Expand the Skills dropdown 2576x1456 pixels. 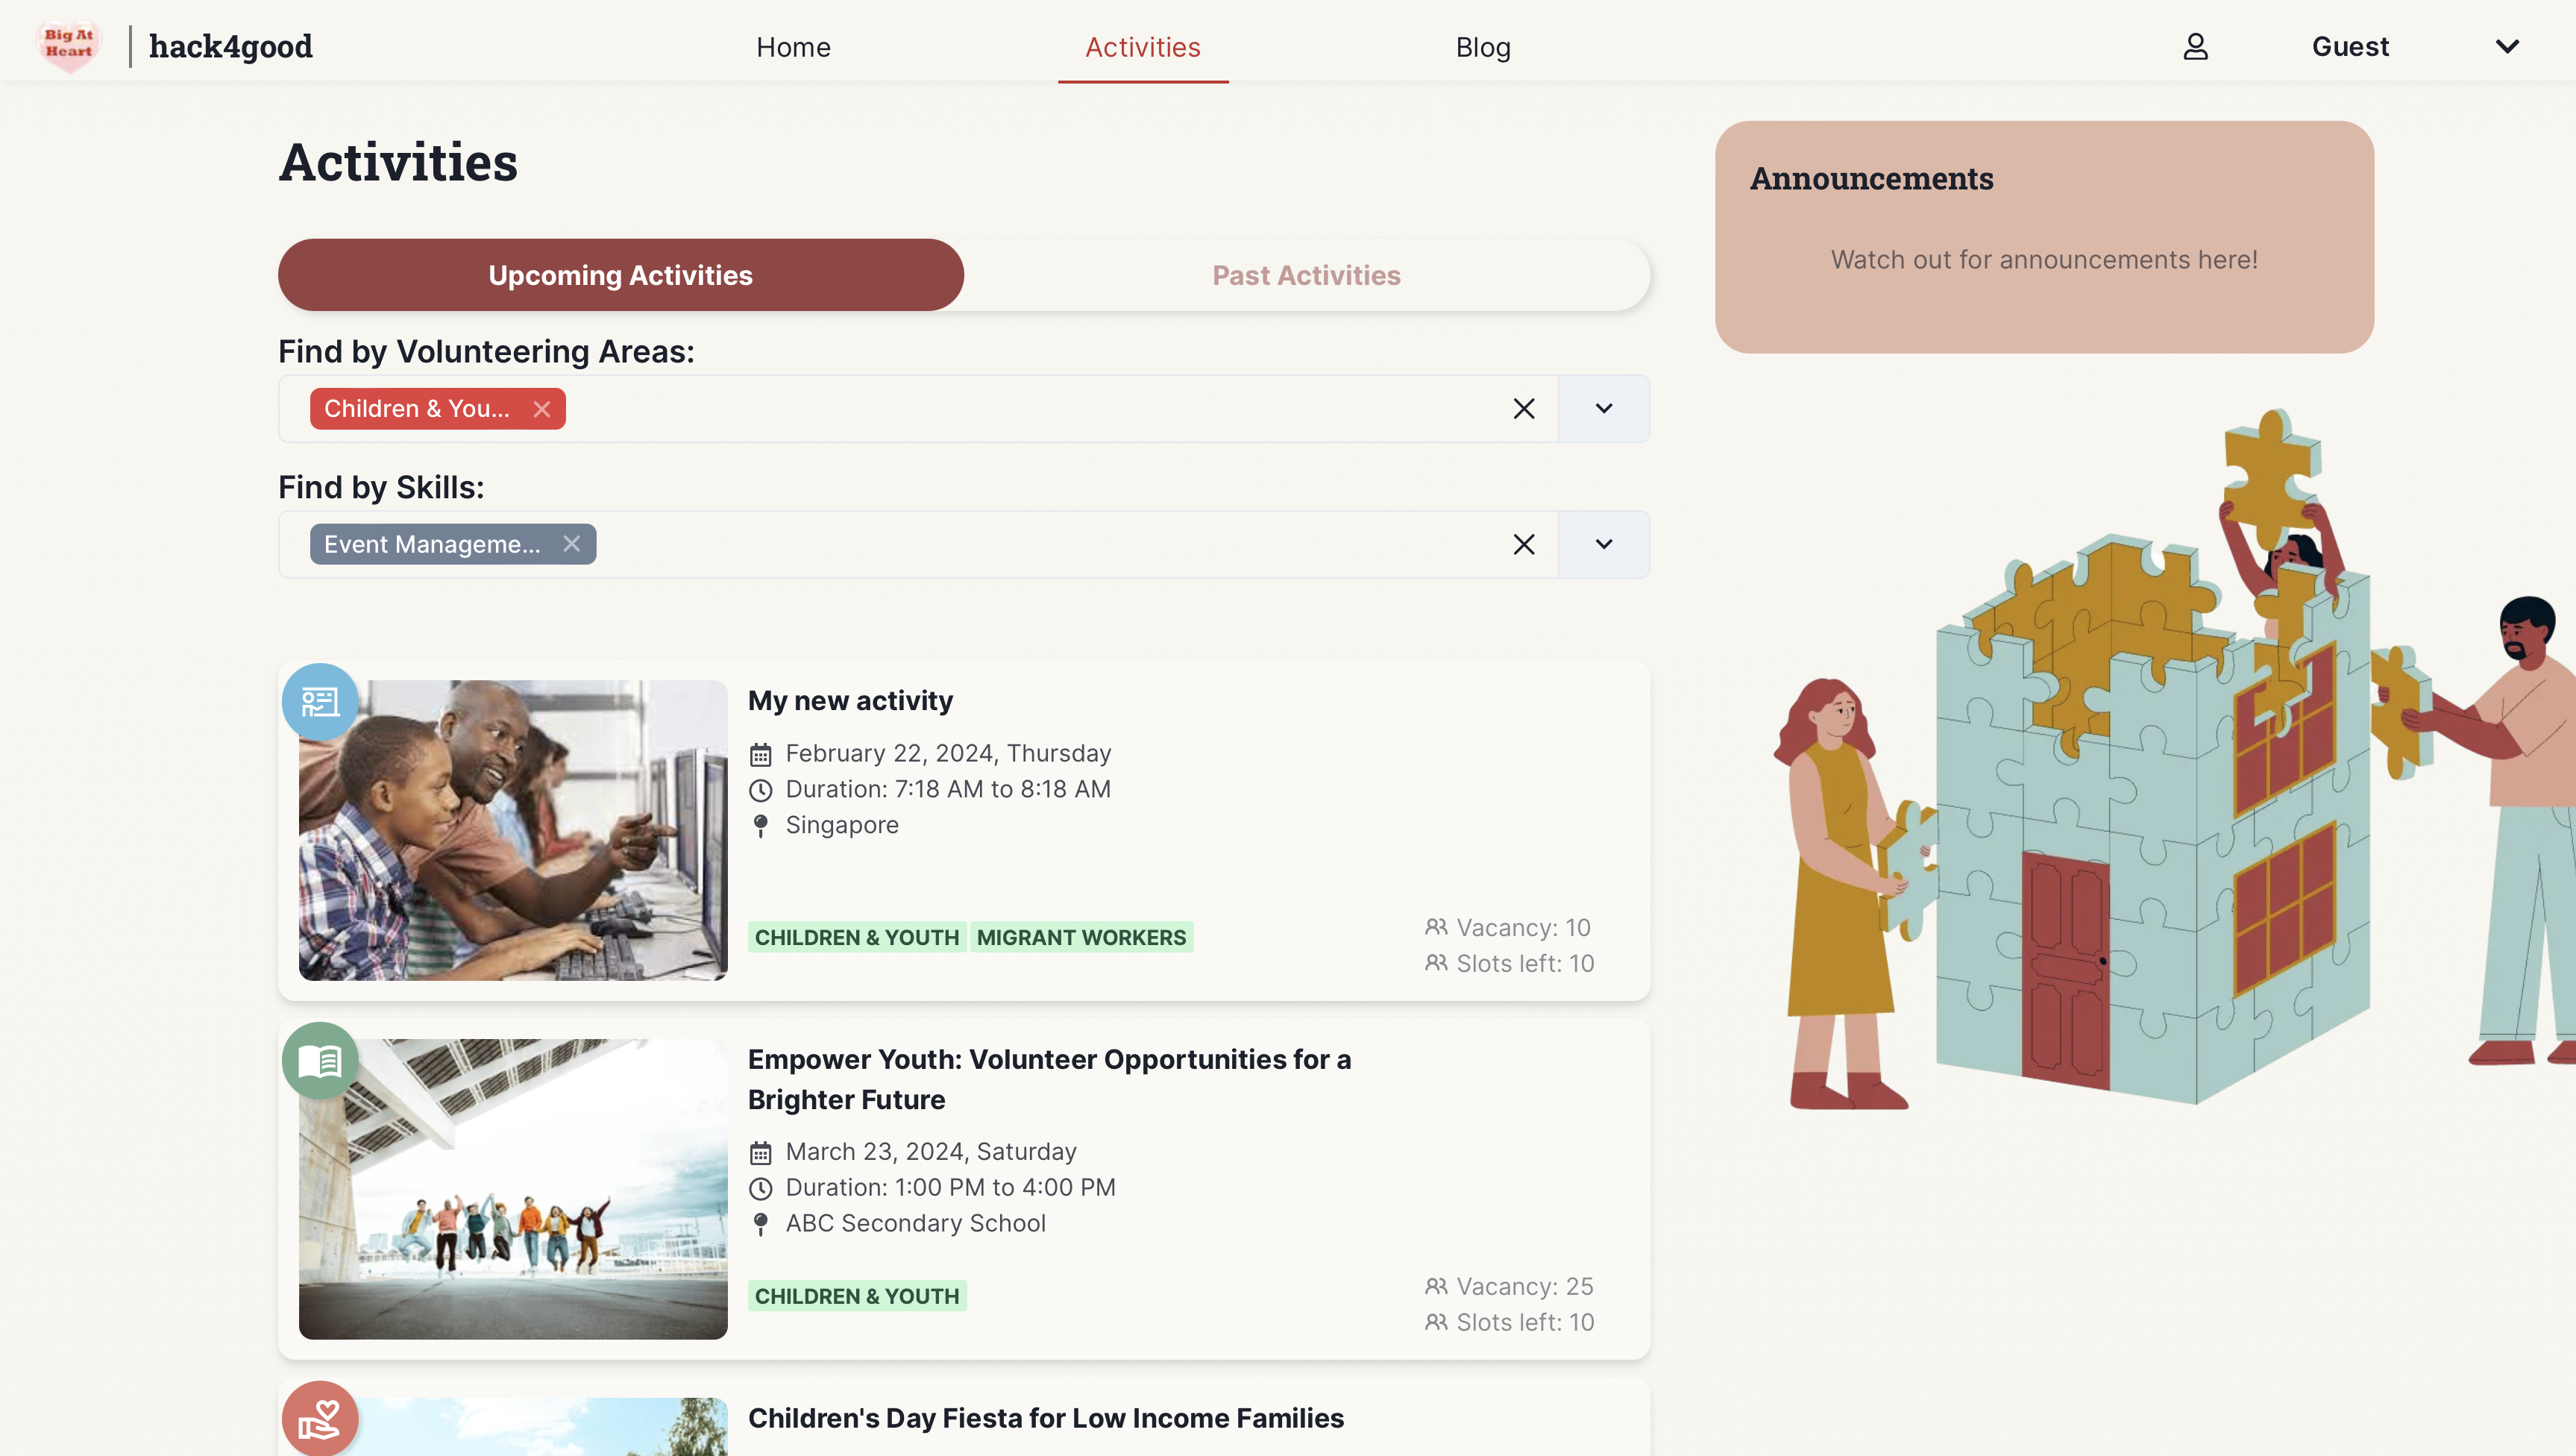[x=1603, y=545]
